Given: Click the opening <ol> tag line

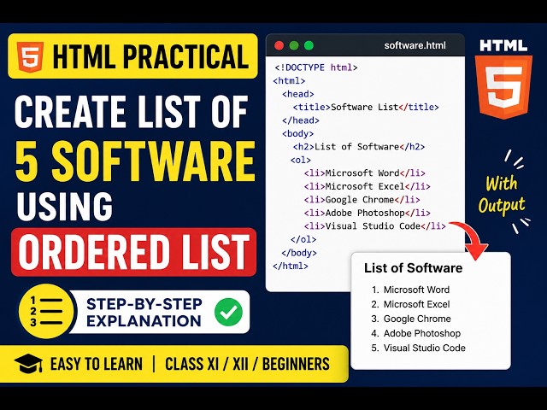Looking at the screenshot, I should 300,160.
